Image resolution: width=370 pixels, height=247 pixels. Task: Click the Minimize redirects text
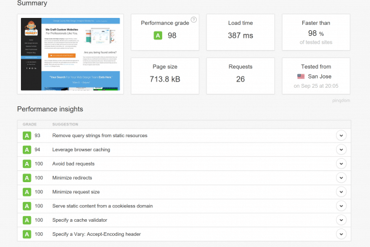(x=72, y=178)
